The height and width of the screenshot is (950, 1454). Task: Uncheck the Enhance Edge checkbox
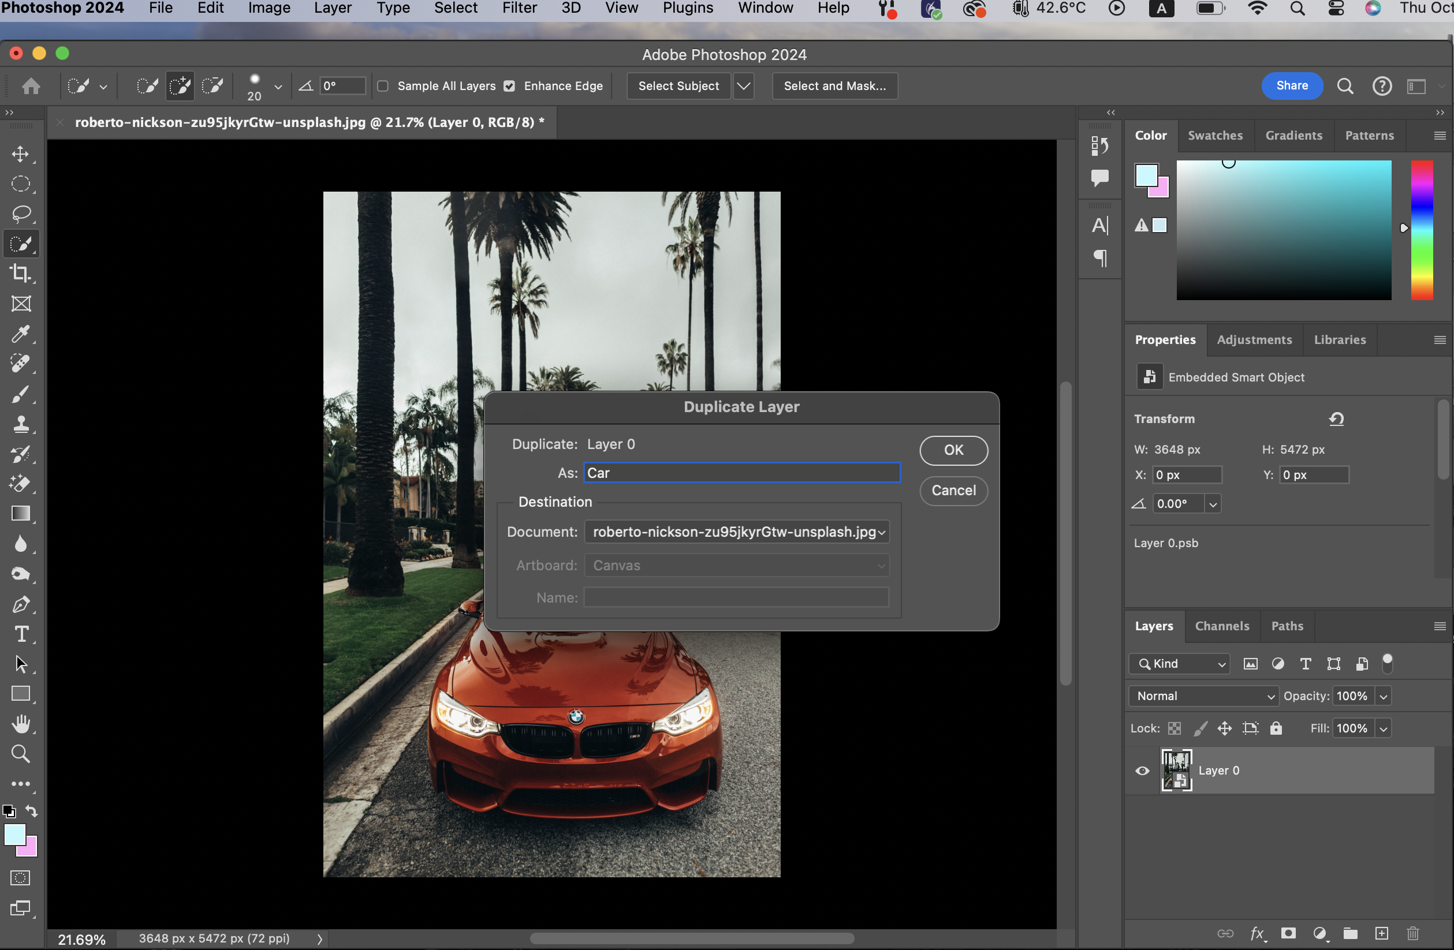click(509, 86)
